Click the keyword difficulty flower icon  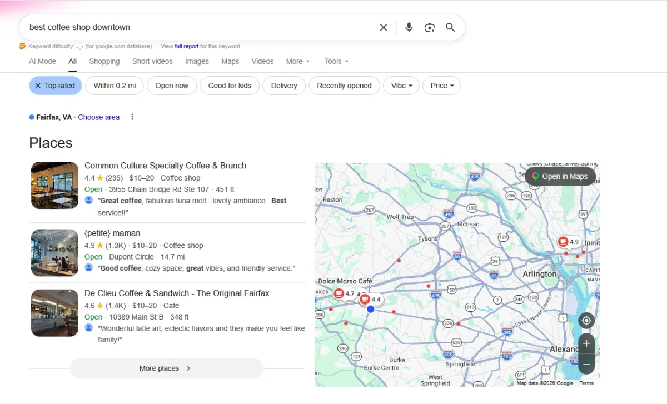coord(22,46)
